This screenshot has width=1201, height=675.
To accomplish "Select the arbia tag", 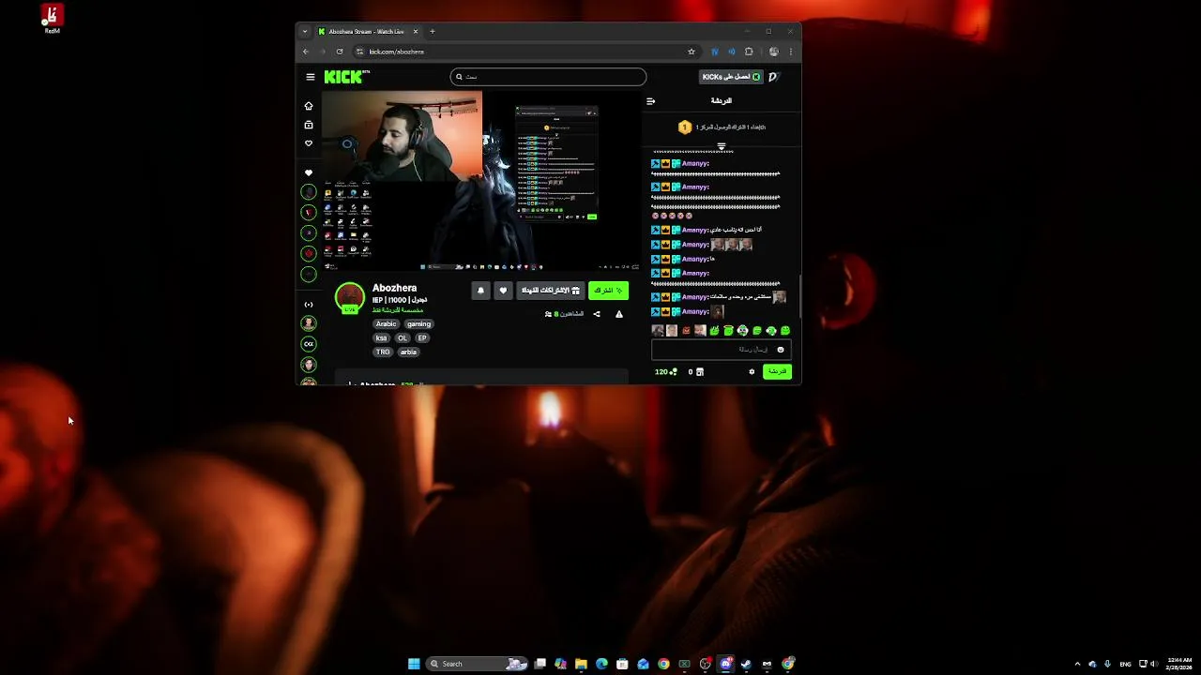I will click(x=408, y=352).
